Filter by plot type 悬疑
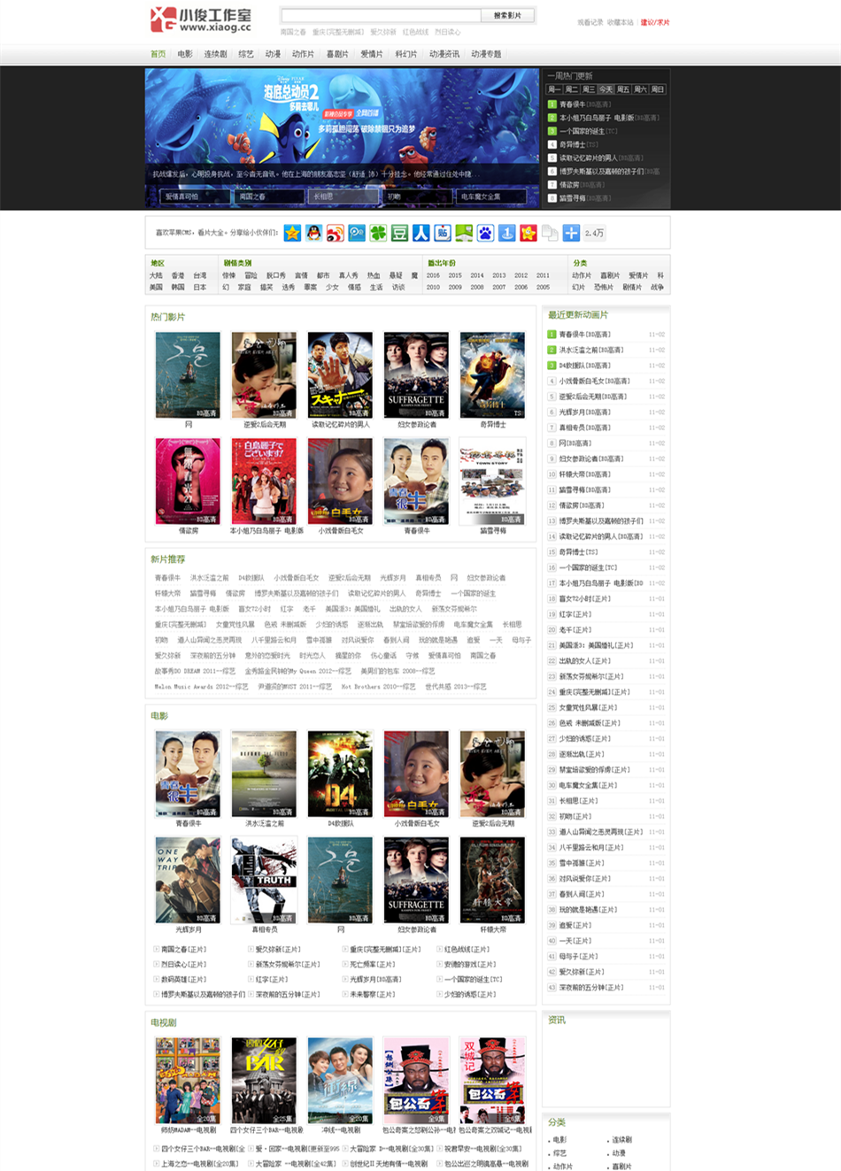Image resolution: width=841 pixels, height=1171 pixels. 396,275
